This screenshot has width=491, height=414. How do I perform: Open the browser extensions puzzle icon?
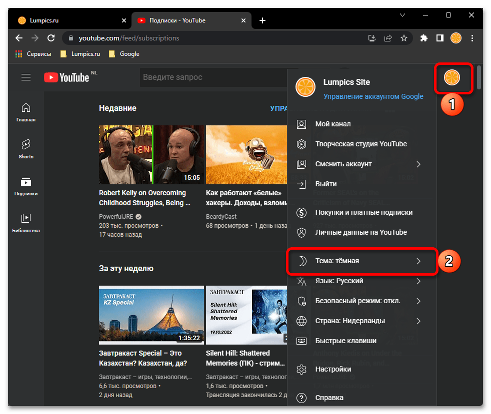[423, 38]
